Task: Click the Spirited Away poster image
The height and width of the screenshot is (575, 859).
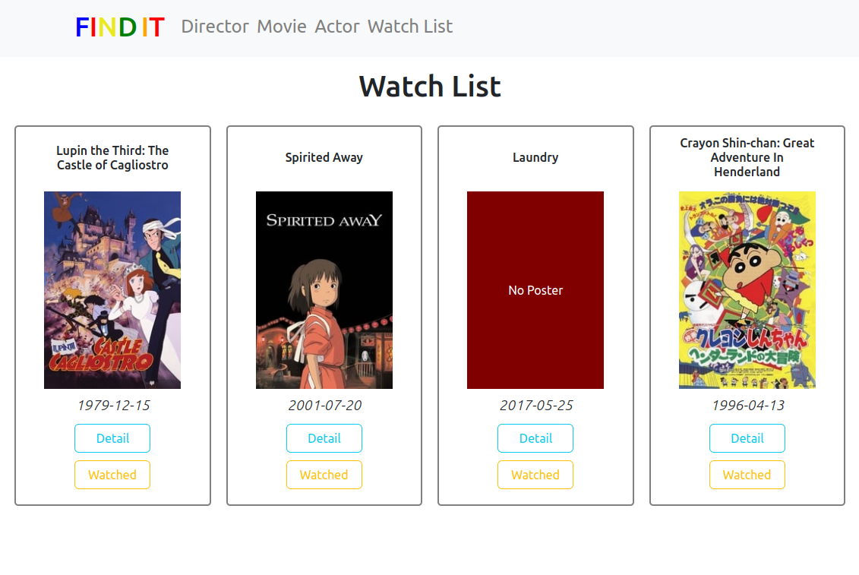Action: (x=324, y=290)
